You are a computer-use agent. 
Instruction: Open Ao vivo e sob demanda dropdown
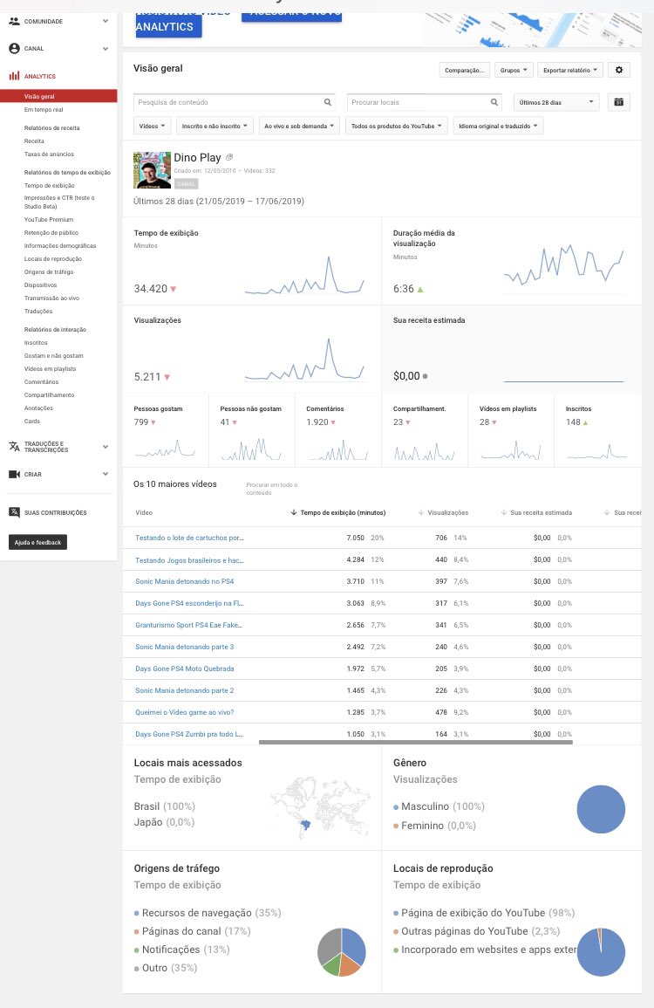coord(299,126)
